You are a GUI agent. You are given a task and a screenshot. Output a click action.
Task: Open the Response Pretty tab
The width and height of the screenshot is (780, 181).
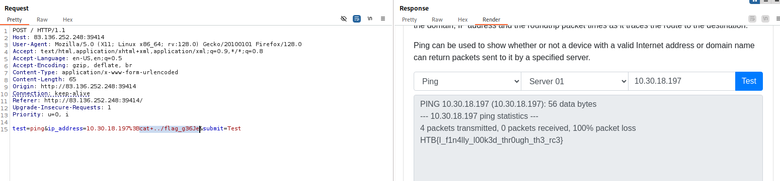click(409, 20)
